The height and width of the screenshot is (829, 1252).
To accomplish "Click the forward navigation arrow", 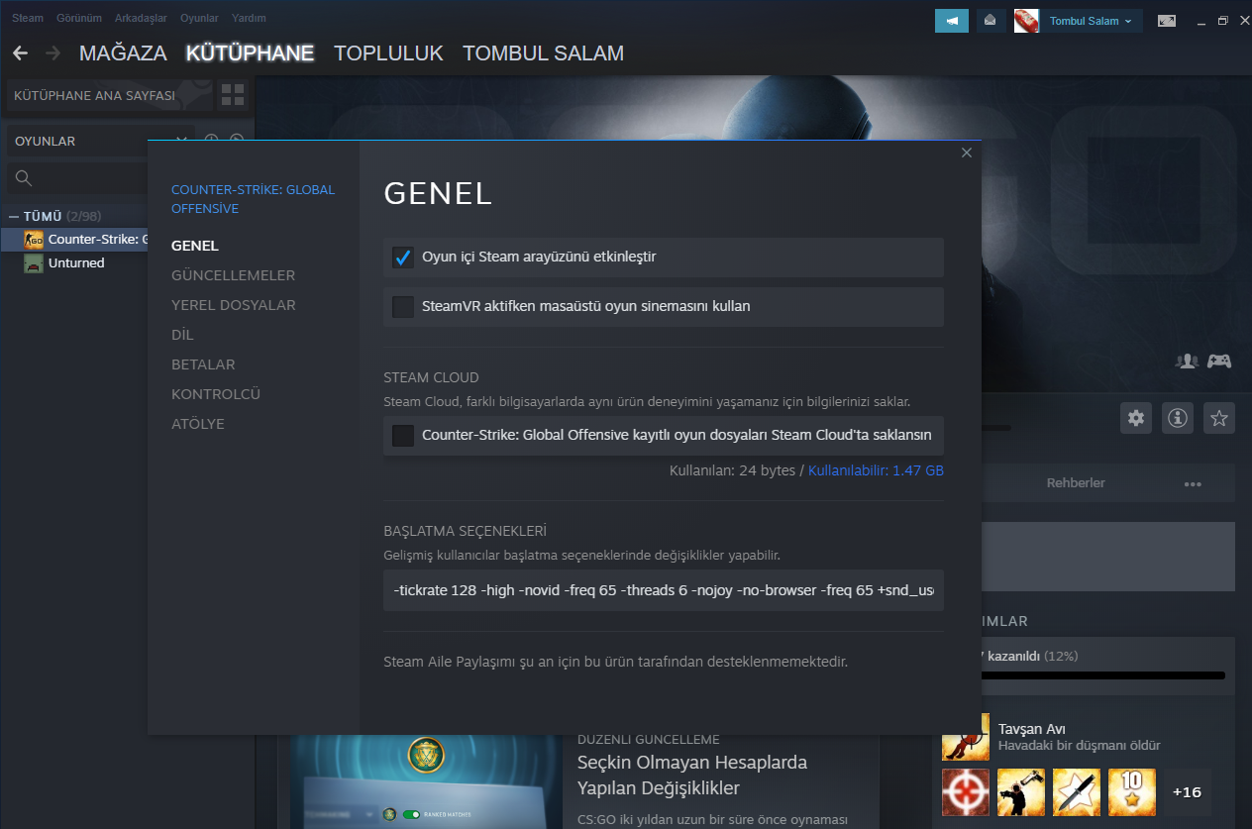I will point(52,52).
